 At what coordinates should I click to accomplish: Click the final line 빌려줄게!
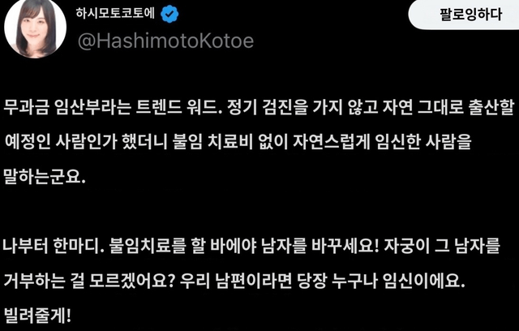pos(37,316)
